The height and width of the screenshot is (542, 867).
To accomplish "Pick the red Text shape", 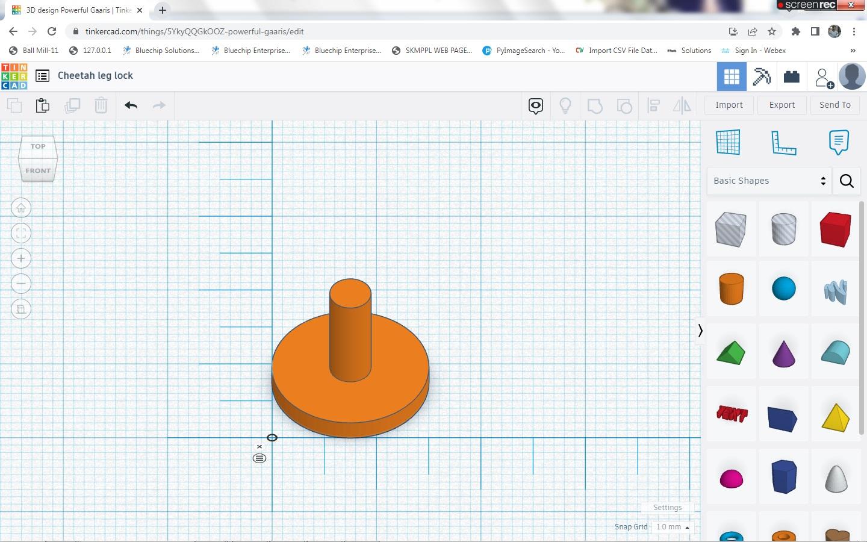I will 732,414.
